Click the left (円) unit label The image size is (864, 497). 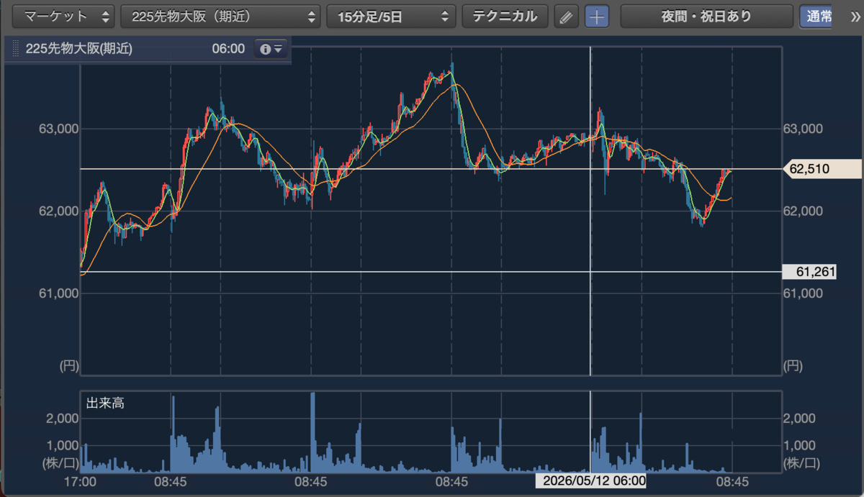click(68, 365)
